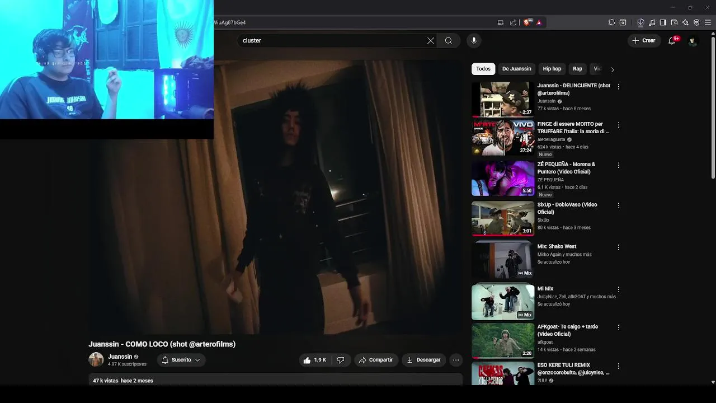
Task: Open the SixUp DobleVaso thumbnail
Action: pyautogui.click(x=503, y=218)
